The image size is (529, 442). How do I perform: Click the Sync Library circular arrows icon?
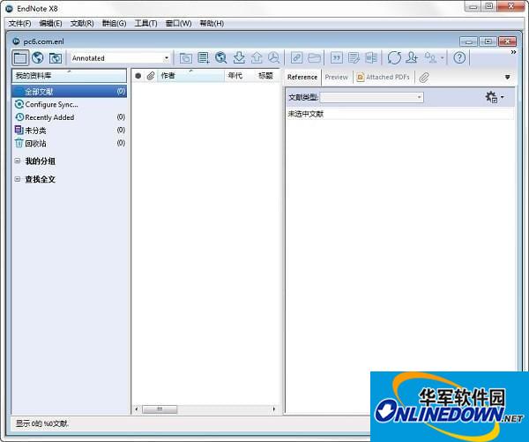(x=394, y=58)
